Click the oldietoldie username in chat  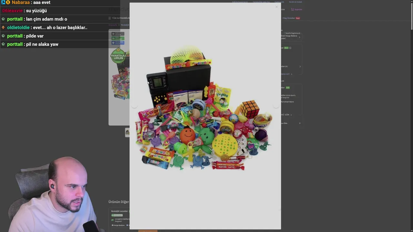coord(18,27)
